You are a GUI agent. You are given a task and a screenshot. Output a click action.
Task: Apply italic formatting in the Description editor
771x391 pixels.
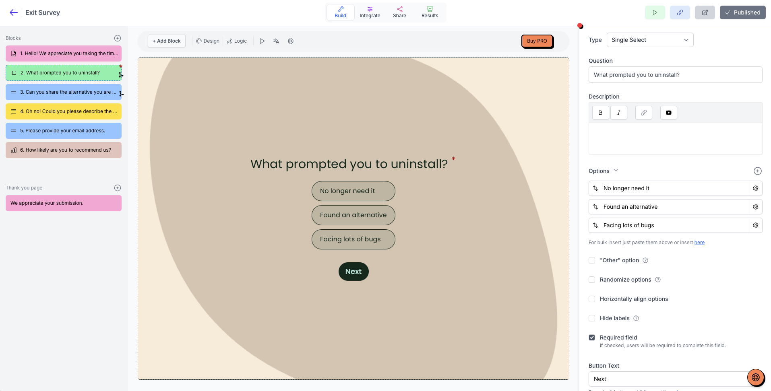point(619,113)
